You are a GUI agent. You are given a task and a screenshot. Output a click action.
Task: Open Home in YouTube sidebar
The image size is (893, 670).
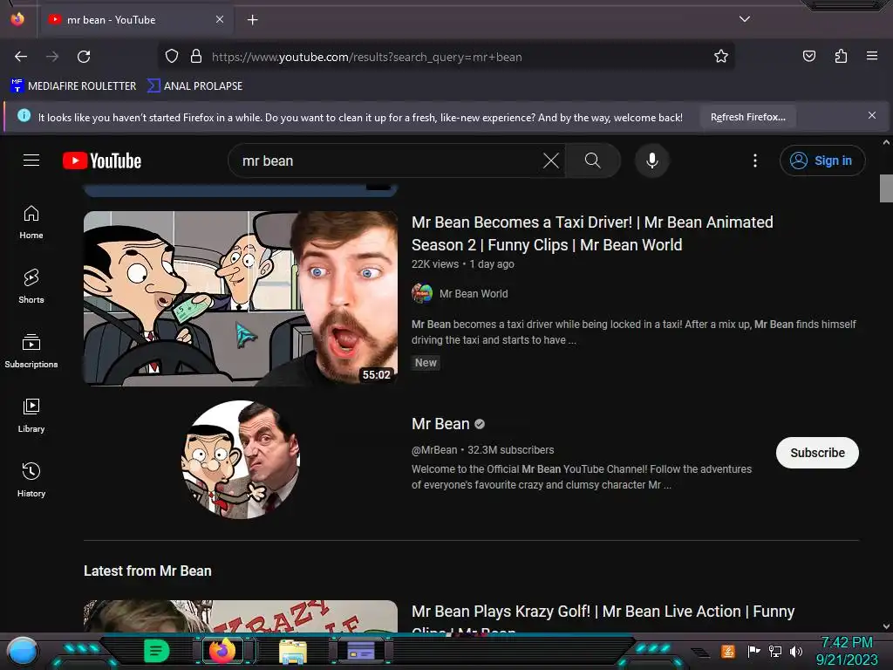coord(31,222)
